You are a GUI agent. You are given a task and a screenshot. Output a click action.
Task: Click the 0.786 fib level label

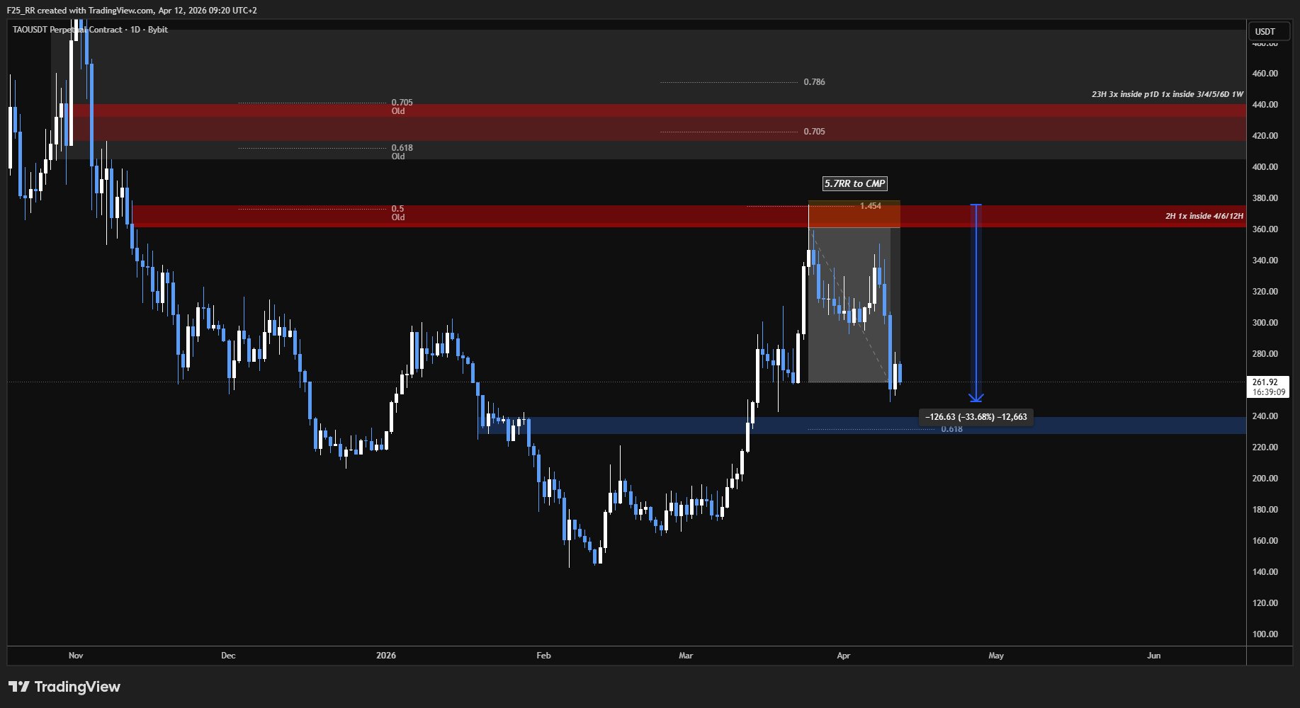click(814, 82)
